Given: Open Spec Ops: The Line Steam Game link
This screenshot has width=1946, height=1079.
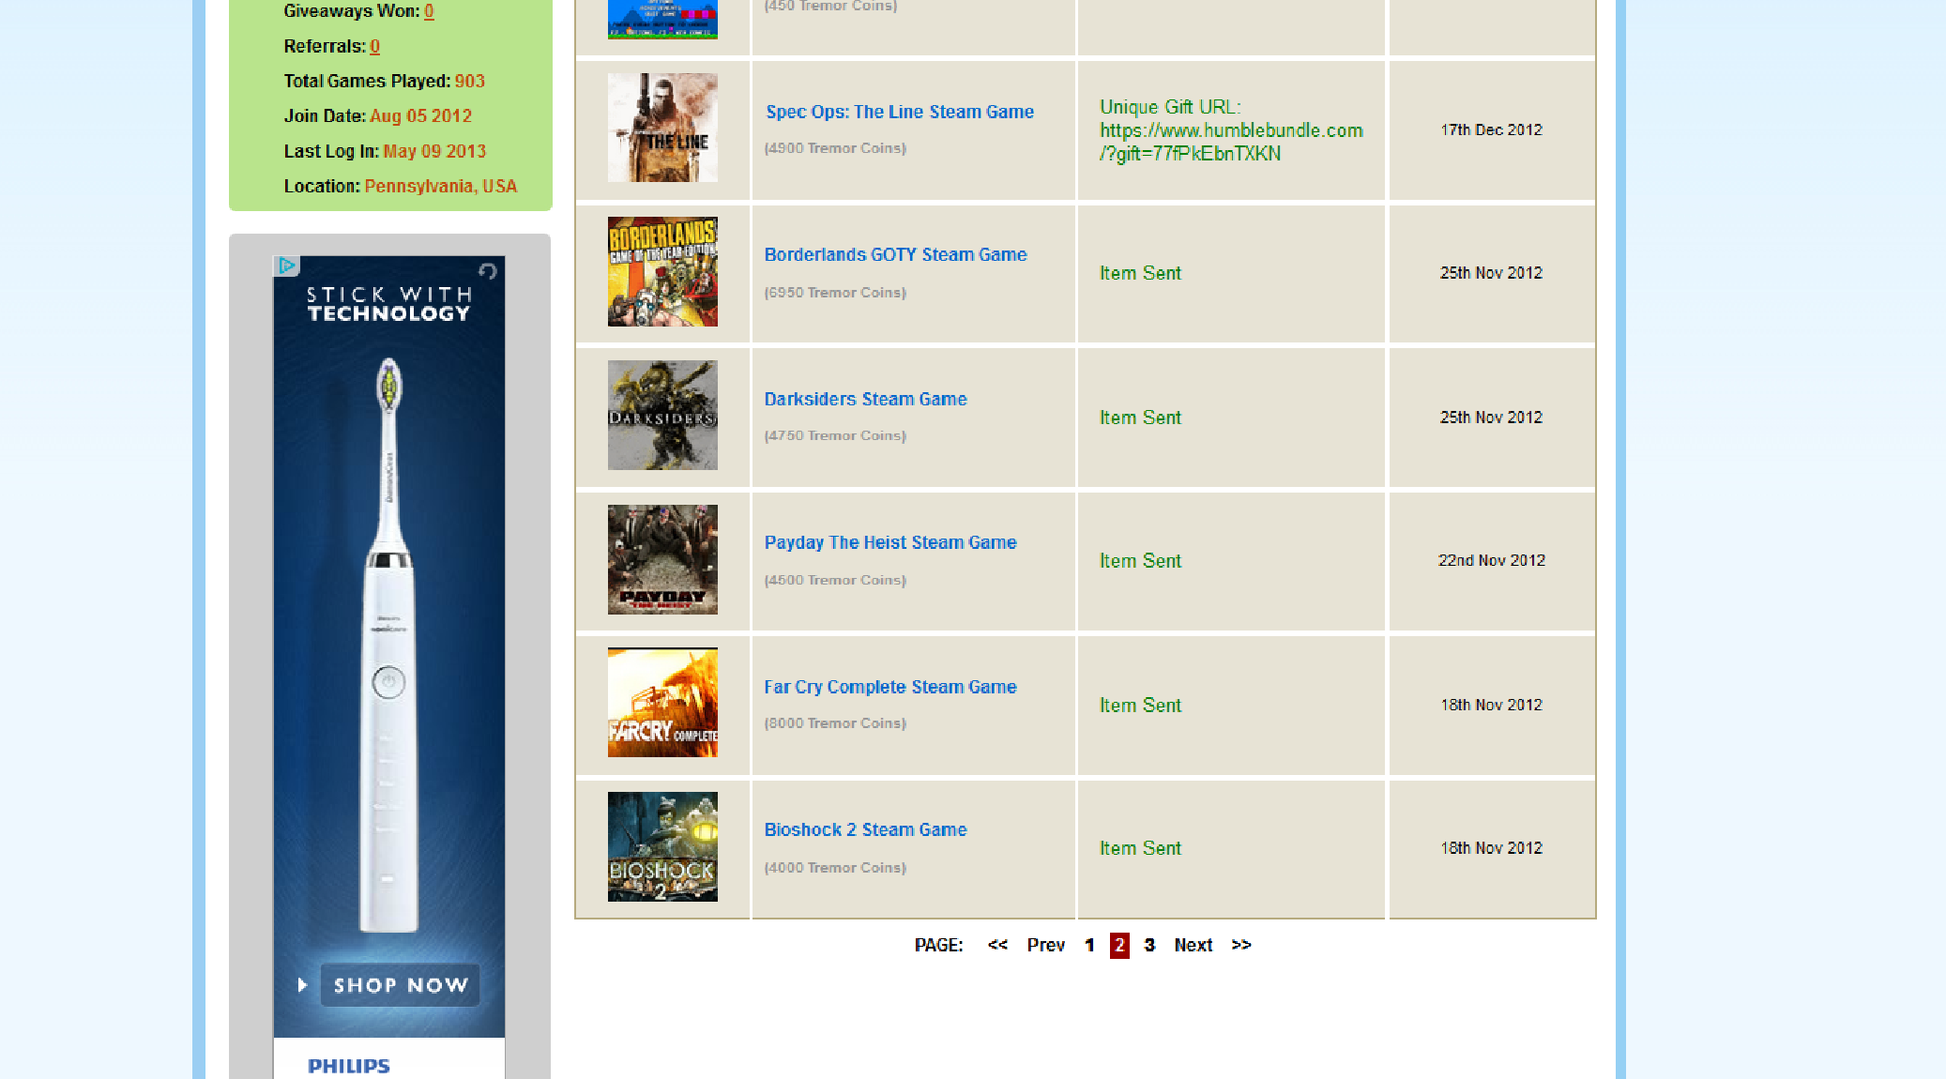Looking at the screenshot, I should click(x=900, y=112).
